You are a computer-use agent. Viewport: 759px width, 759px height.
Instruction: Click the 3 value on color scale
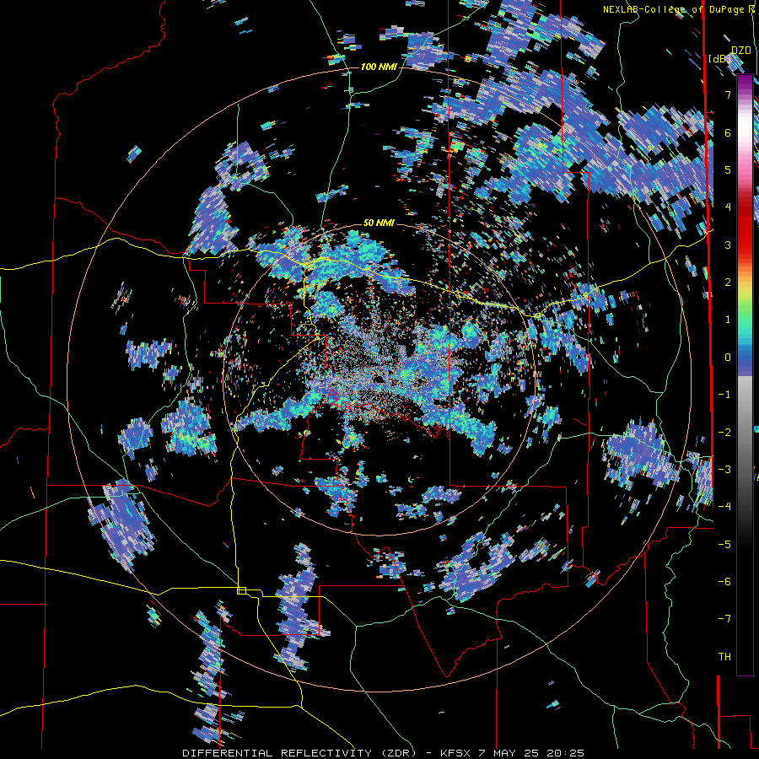pos(728,245)
